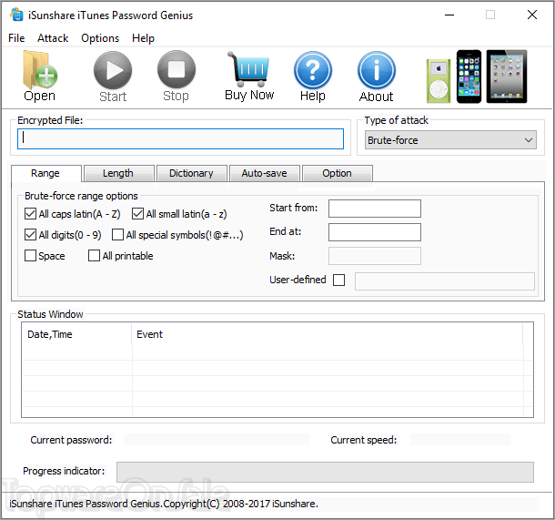Click the iPad image in the toolbar
The height and width of the screenshot is (520, 555).
507,76
